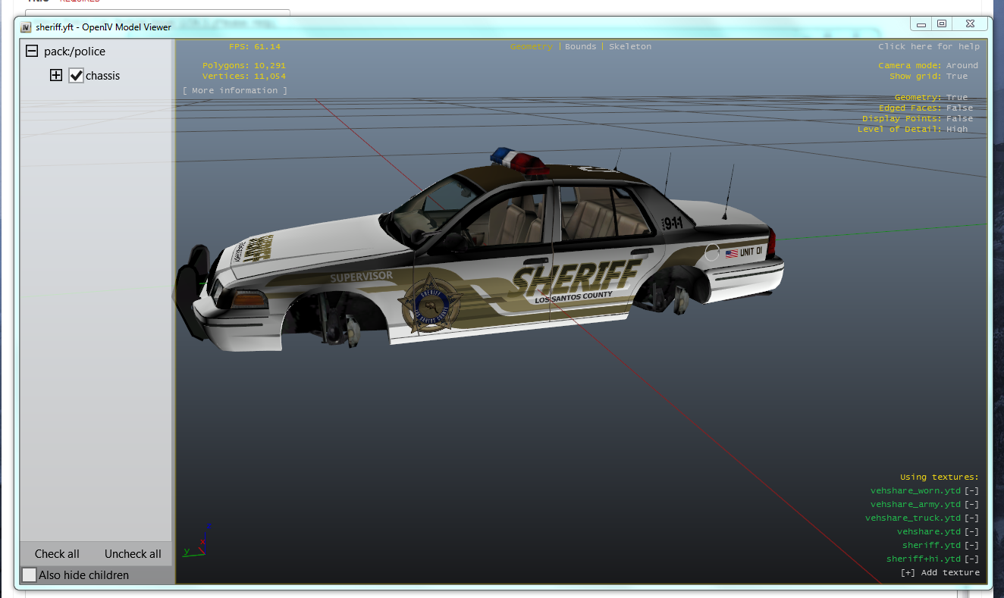Remove the sheriff+hi.ytd texture
The height and width of the screenshot is (598, 1004).
pyautogui.click(x=971, y=559)
